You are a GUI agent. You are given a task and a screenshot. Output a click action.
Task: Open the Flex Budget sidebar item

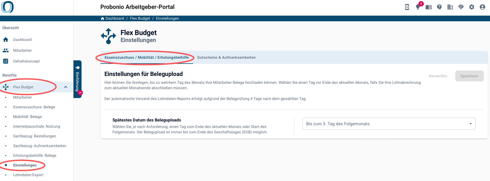point(37,87)
